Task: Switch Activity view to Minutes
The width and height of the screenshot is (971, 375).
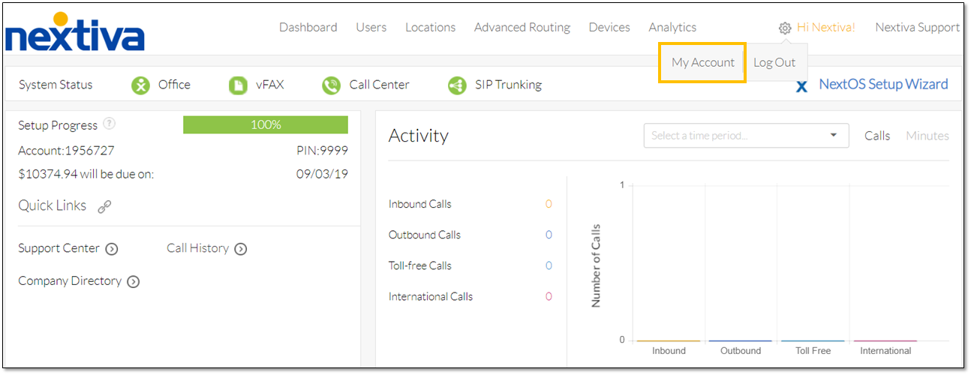Action: pos(927,136)
